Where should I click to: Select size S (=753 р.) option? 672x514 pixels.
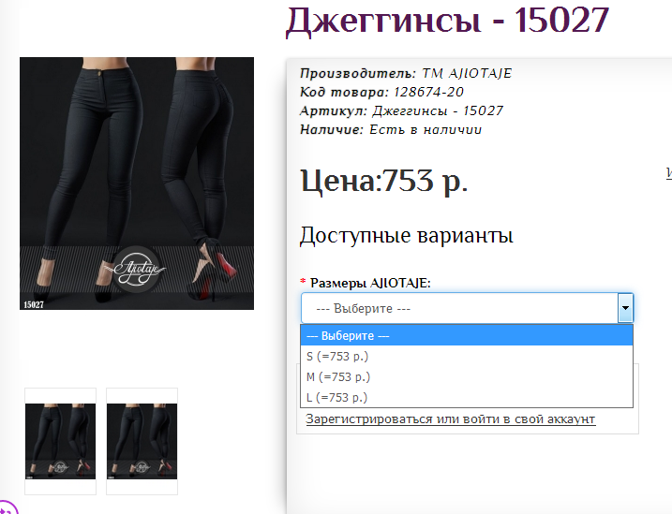[x=467, y=356]
